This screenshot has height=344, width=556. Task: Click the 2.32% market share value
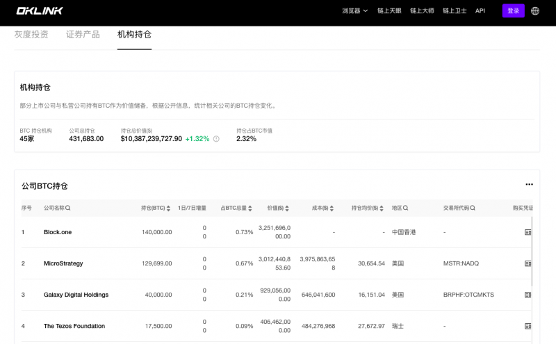[246, 139]
